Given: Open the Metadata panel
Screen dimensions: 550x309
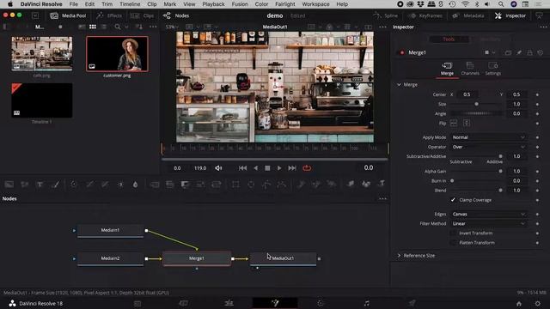Looking at the screenshot, I should (468, 15).
